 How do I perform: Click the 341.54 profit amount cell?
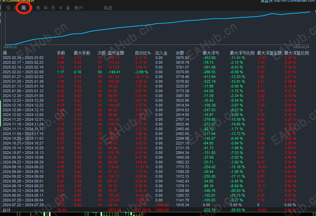coord(114,77)
